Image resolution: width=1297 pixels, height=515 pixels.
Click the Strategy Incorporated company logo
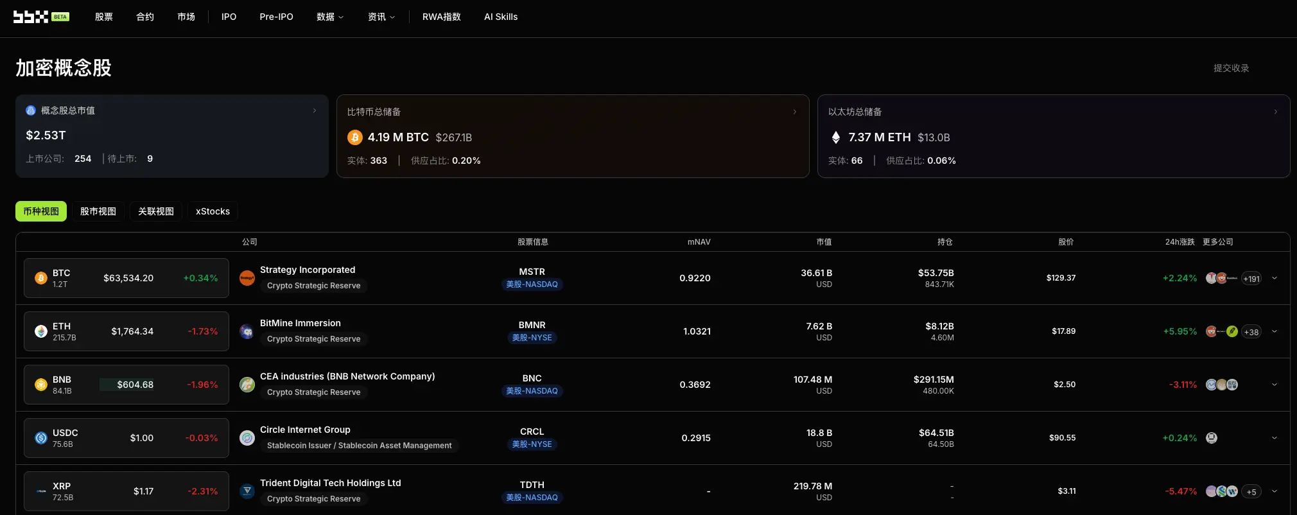247,278
